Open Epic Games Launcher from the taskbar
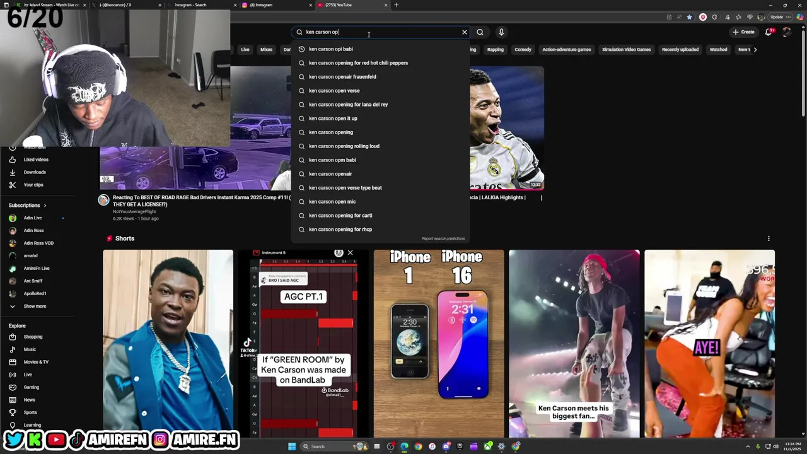The width and height of the screenshot is (807, 454). pyautogui.click(x=460, y=446)
